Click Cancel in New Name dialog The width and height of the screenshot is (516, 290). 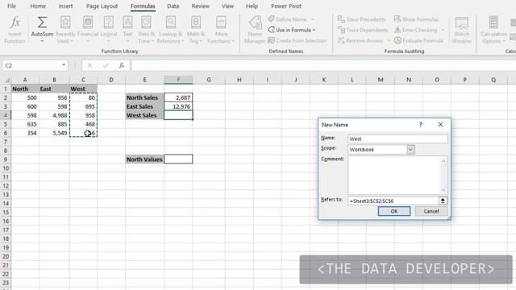(x=431, y=211)
